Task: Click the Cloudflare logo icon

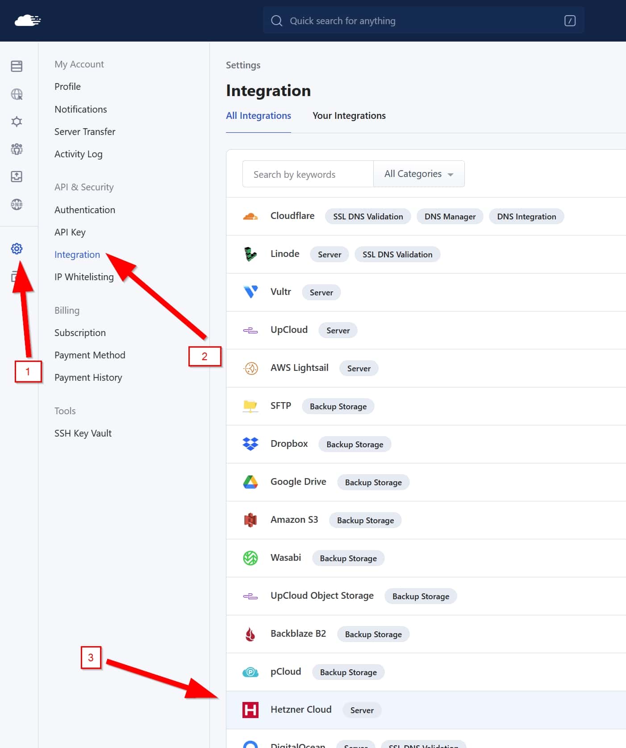Action: tap(250, 216)
